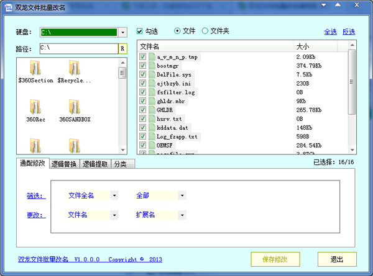Click the file list scrollbar thumb

coord(352,82)
